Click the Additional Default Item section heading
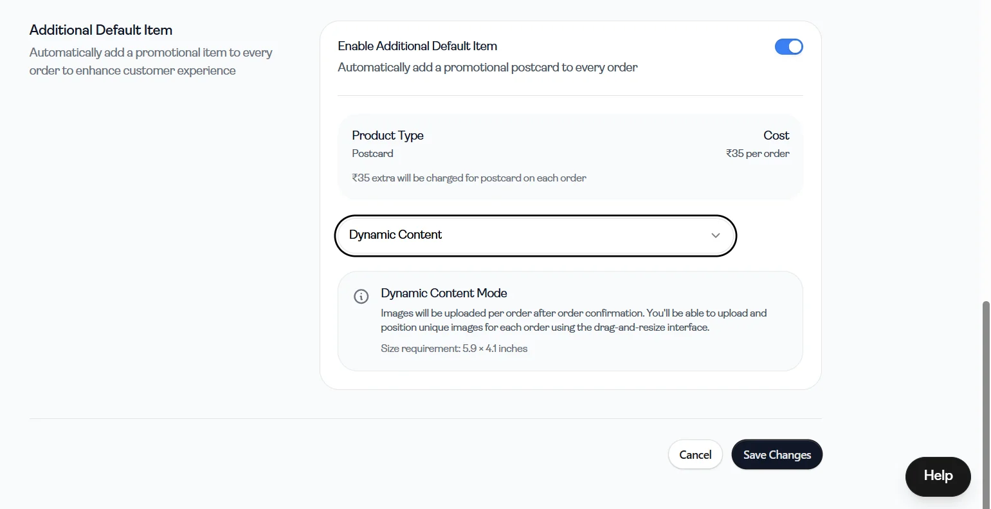This screenshot has width=991, height=509. [x=101, y=30]
